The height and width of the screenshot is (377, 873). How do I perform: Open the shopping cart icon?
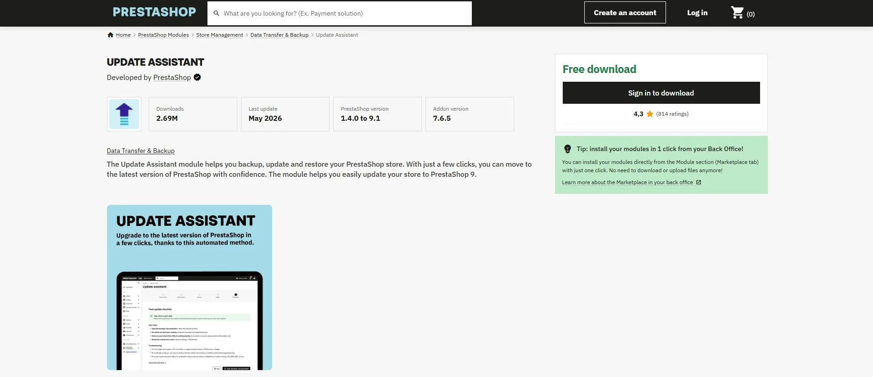737,12
